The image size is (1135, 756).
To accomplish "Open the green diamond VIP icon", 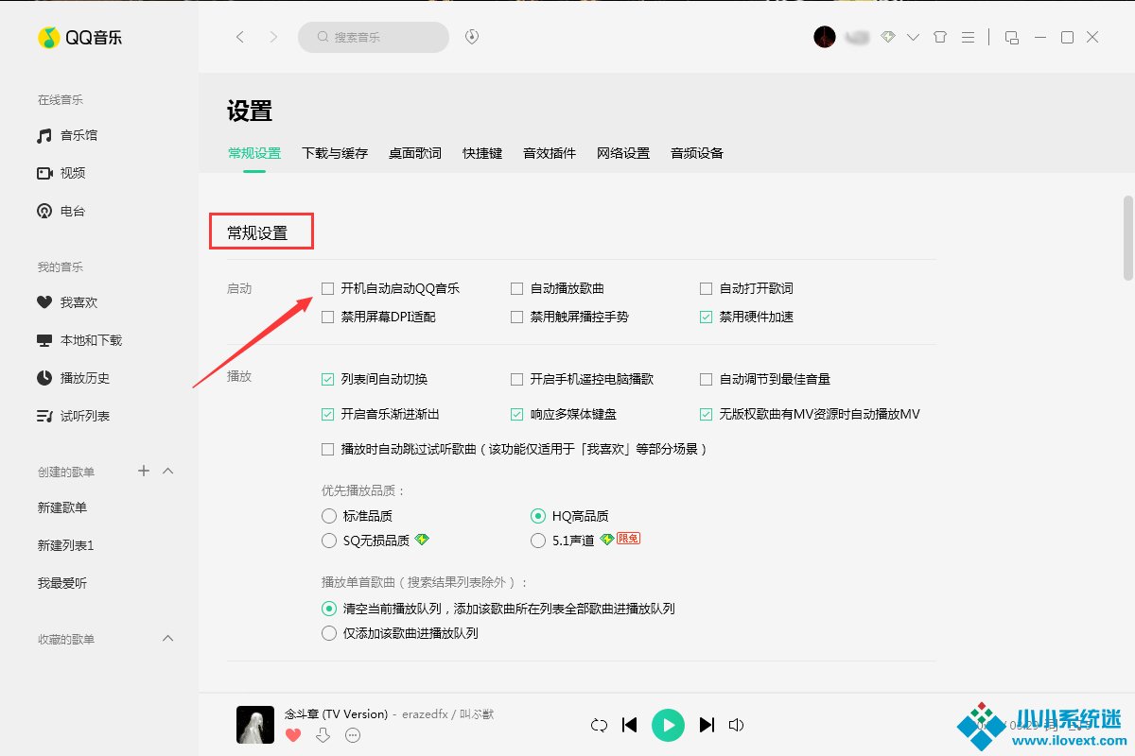I will point(887,37).
